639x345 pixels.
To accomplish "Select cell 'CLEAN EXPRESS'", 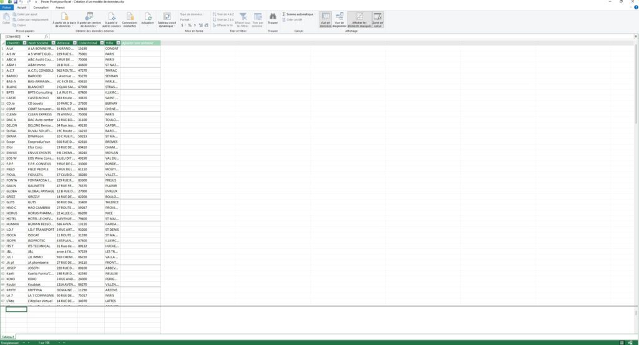I will pos(41,114).
